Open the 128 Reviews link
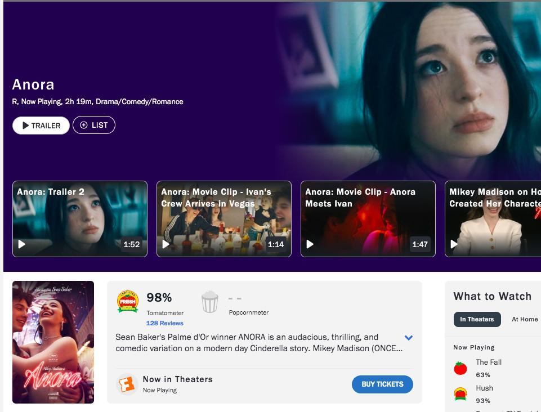541x412 pixels. pos(164,323)
